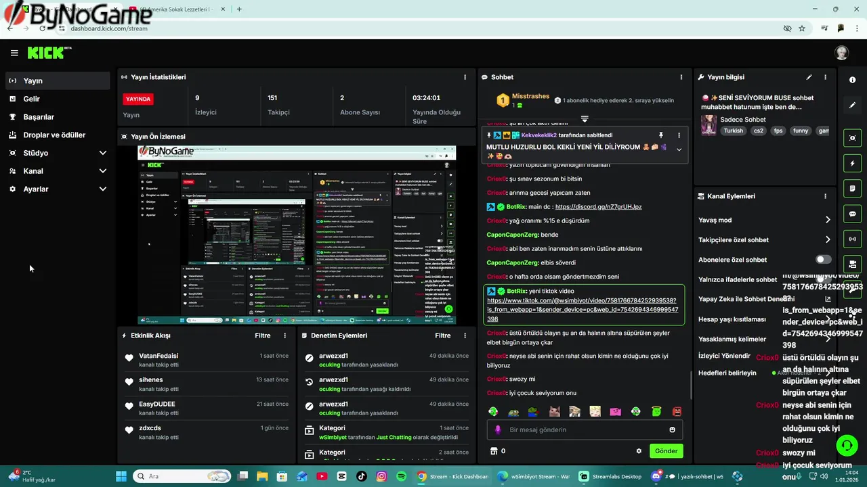Open the tiktok video link in chat

583,310
